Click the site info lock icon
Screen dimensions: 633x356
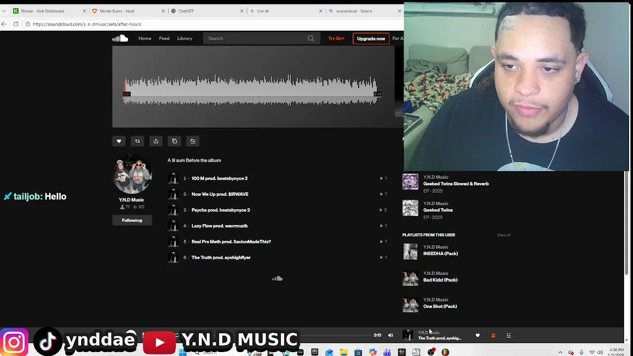tap(28, 24)
